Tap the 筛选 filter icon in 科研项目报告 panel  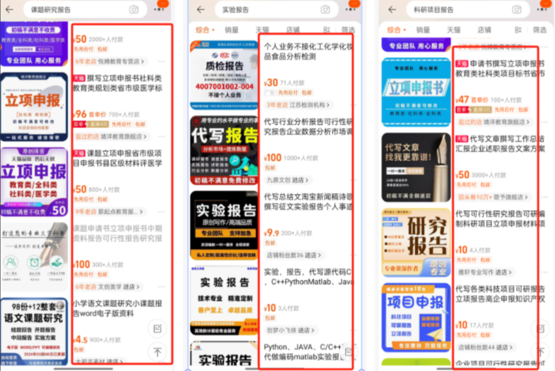coord(541,30)
